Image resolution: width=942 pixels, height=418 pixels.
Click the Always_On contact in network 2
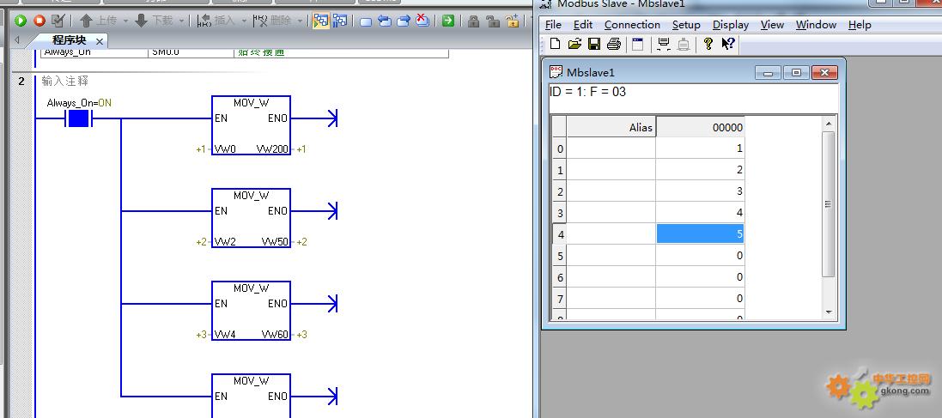coord(79,118)
